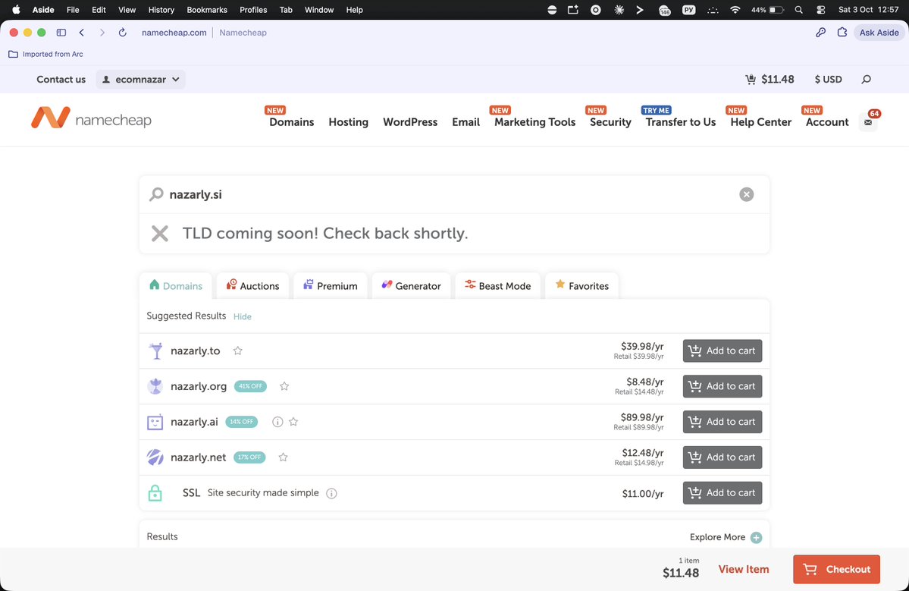909x591 pixels.
Task: Star the nazarly.org domain
Action: pyautogui.click(x=284, y=386)
